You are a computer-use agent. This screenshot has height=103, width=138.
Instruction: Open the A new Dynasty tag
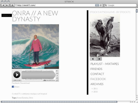click(22, 98)
